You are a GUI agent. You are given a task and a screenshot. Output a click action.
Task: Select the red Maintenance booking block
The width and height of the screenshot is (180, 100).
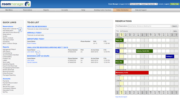pyautogui.click(x=132, y=73)
